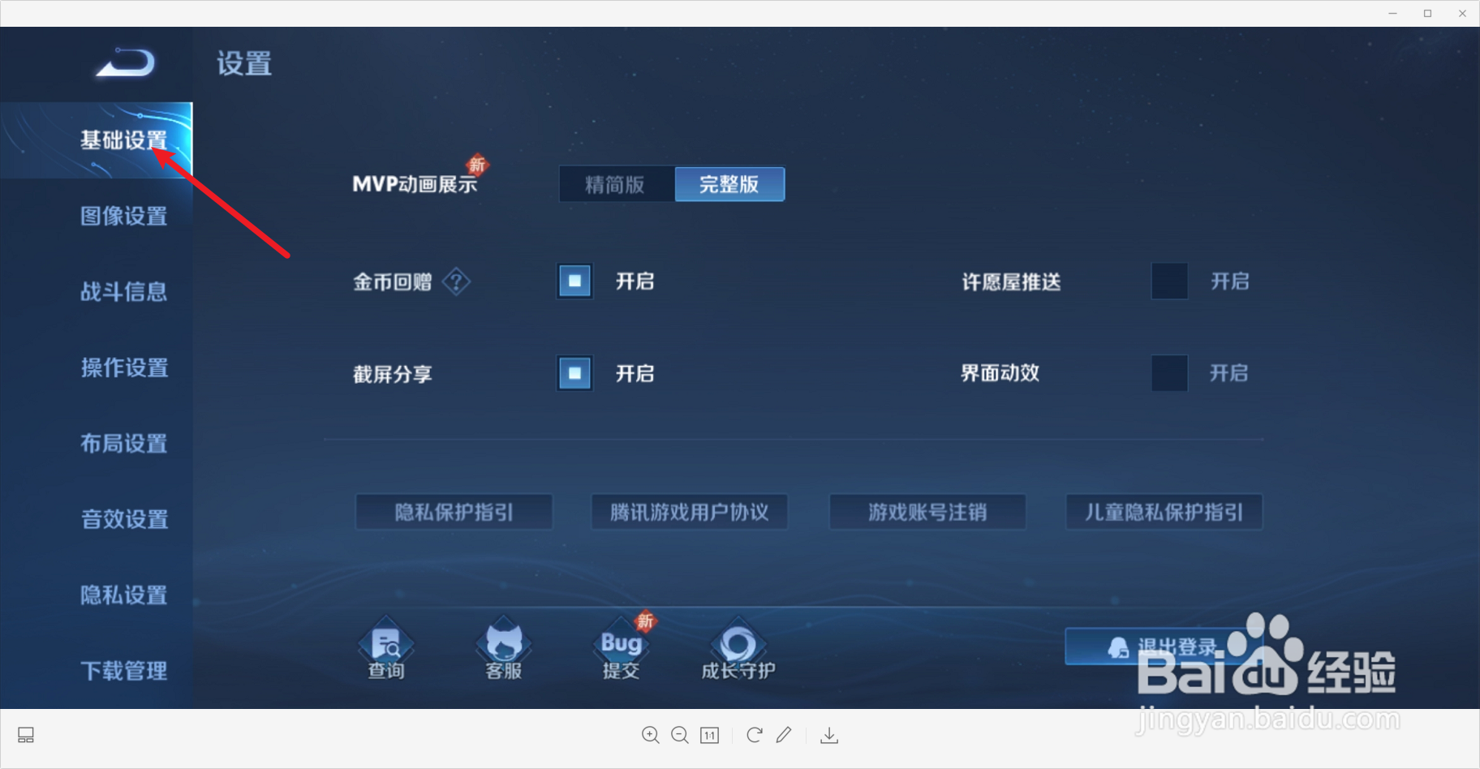Minimize the image viewer window
Viewport: 1480px width, 769px height.
click(x=1392, y=13)
